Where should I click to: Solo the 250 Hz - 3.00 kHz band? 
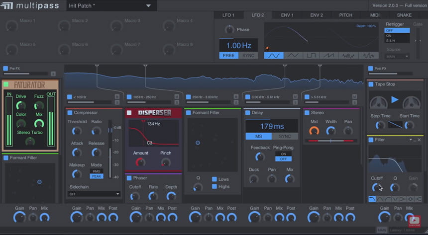(x=236, y=102)
